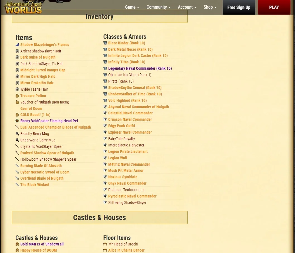Open the M4tr1x Naval Commander link
295x253 pixels.
129,164
